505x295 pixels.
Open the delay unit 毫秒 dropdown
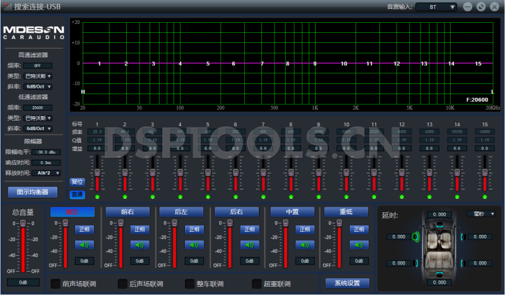point(481,214)
